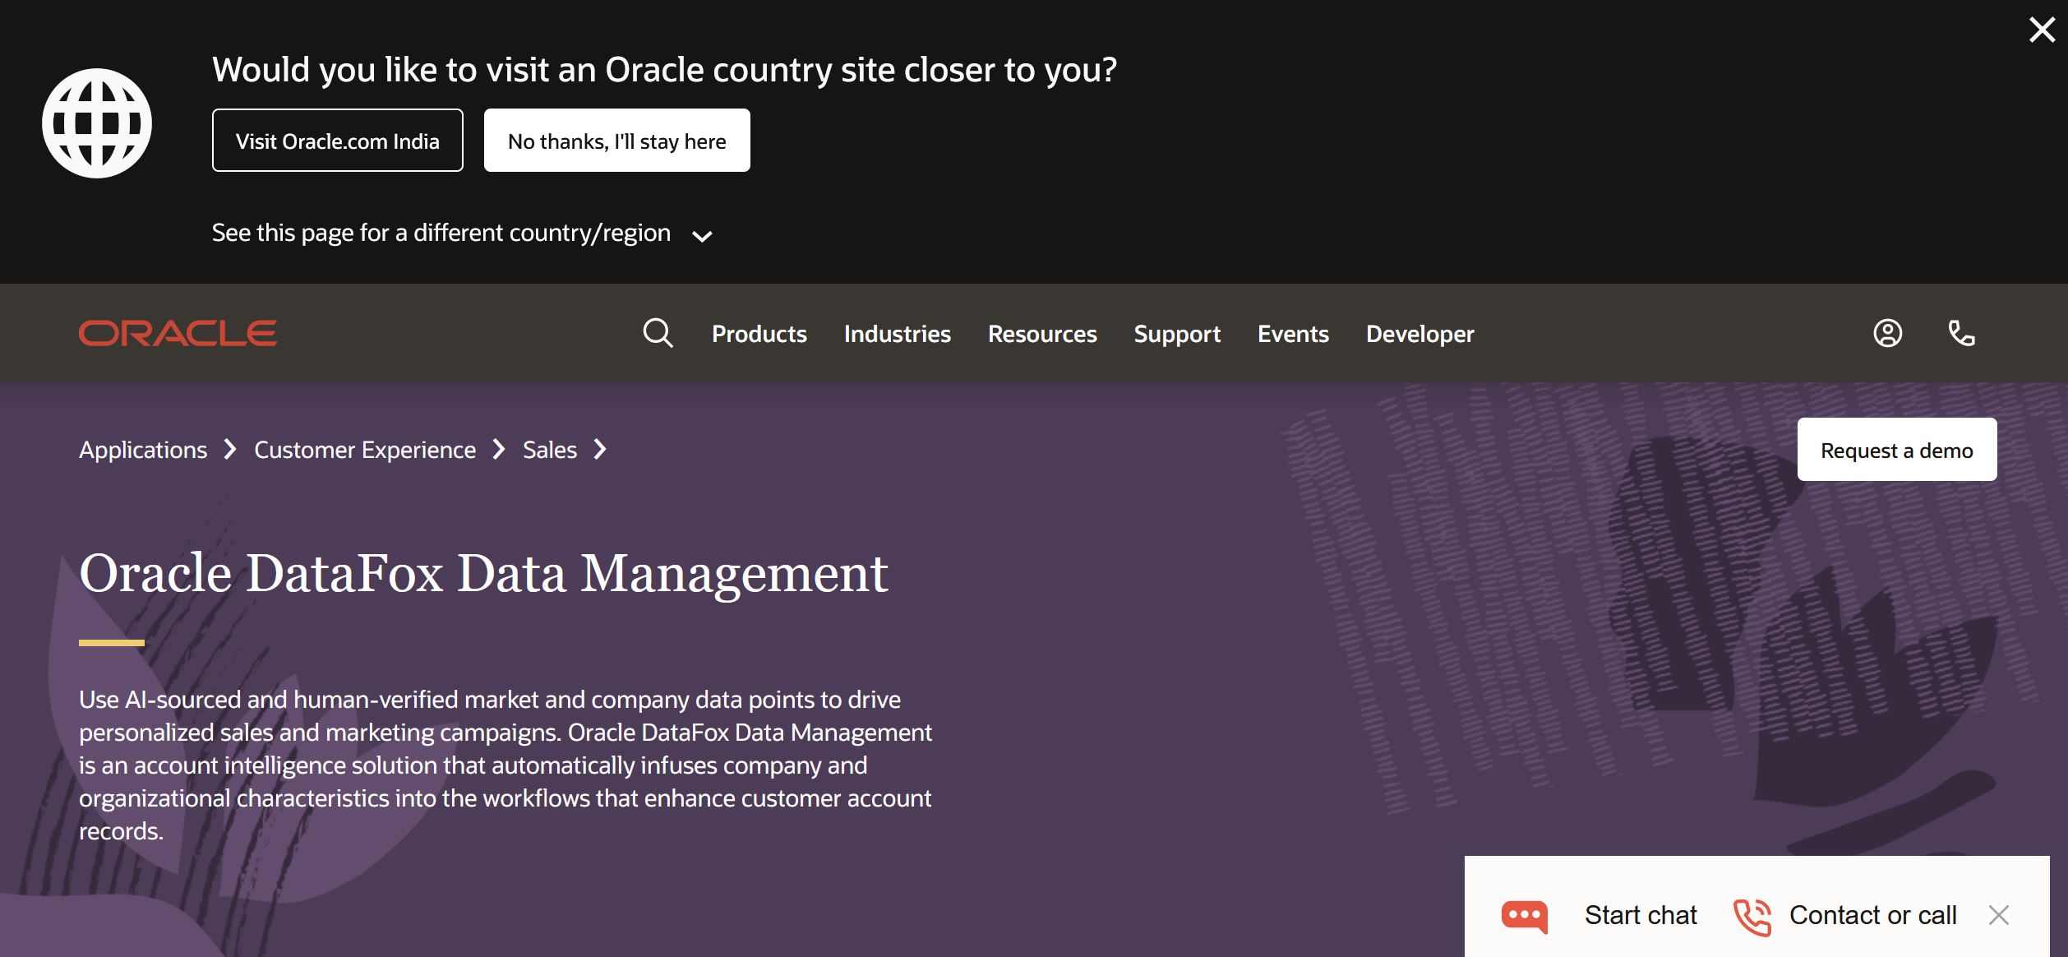Open the account profile icon
The height and width of the screenshot is (957, 2068).
1888,333
